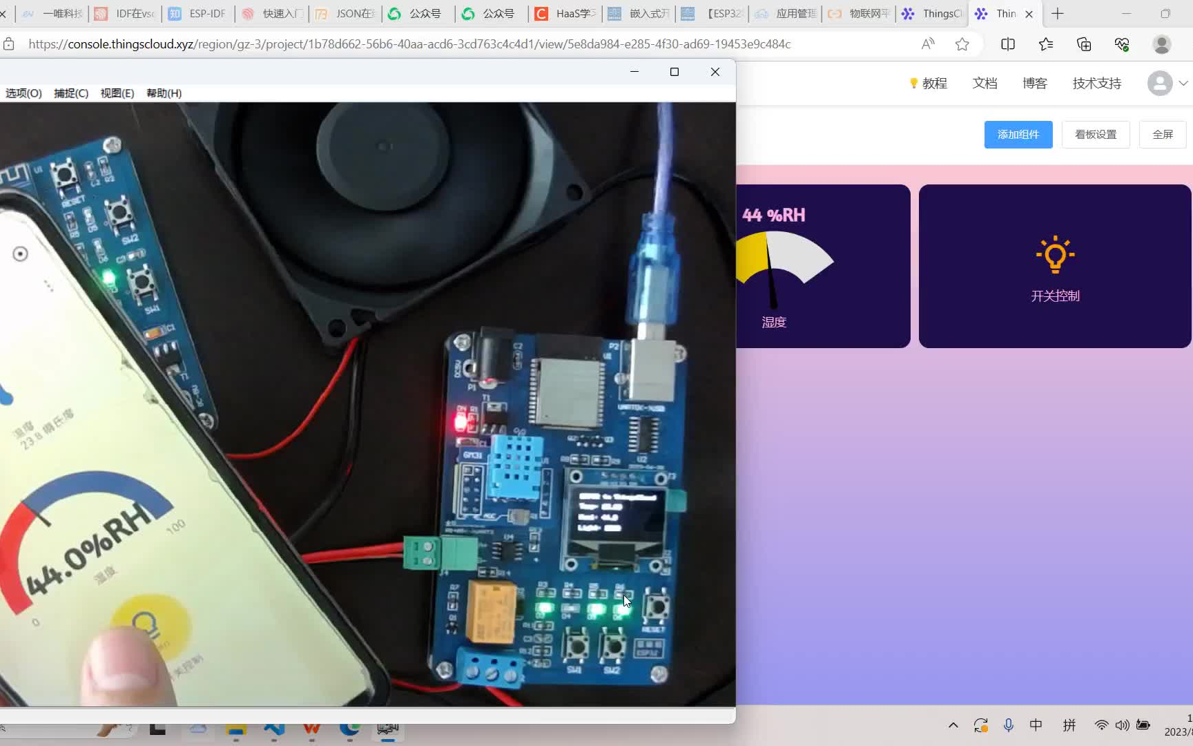Open 看板设置 dashboard settings
This screenshot has width=1193, height=746.
[1096, 134]
